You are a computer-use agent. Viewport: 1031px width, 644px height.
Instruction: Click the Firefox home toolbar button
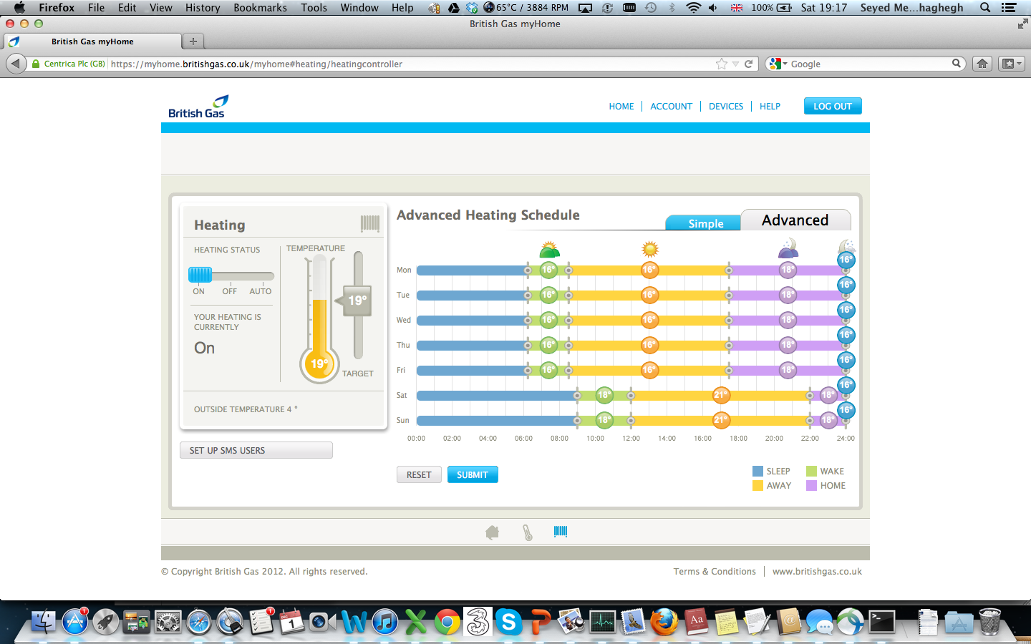982,64
